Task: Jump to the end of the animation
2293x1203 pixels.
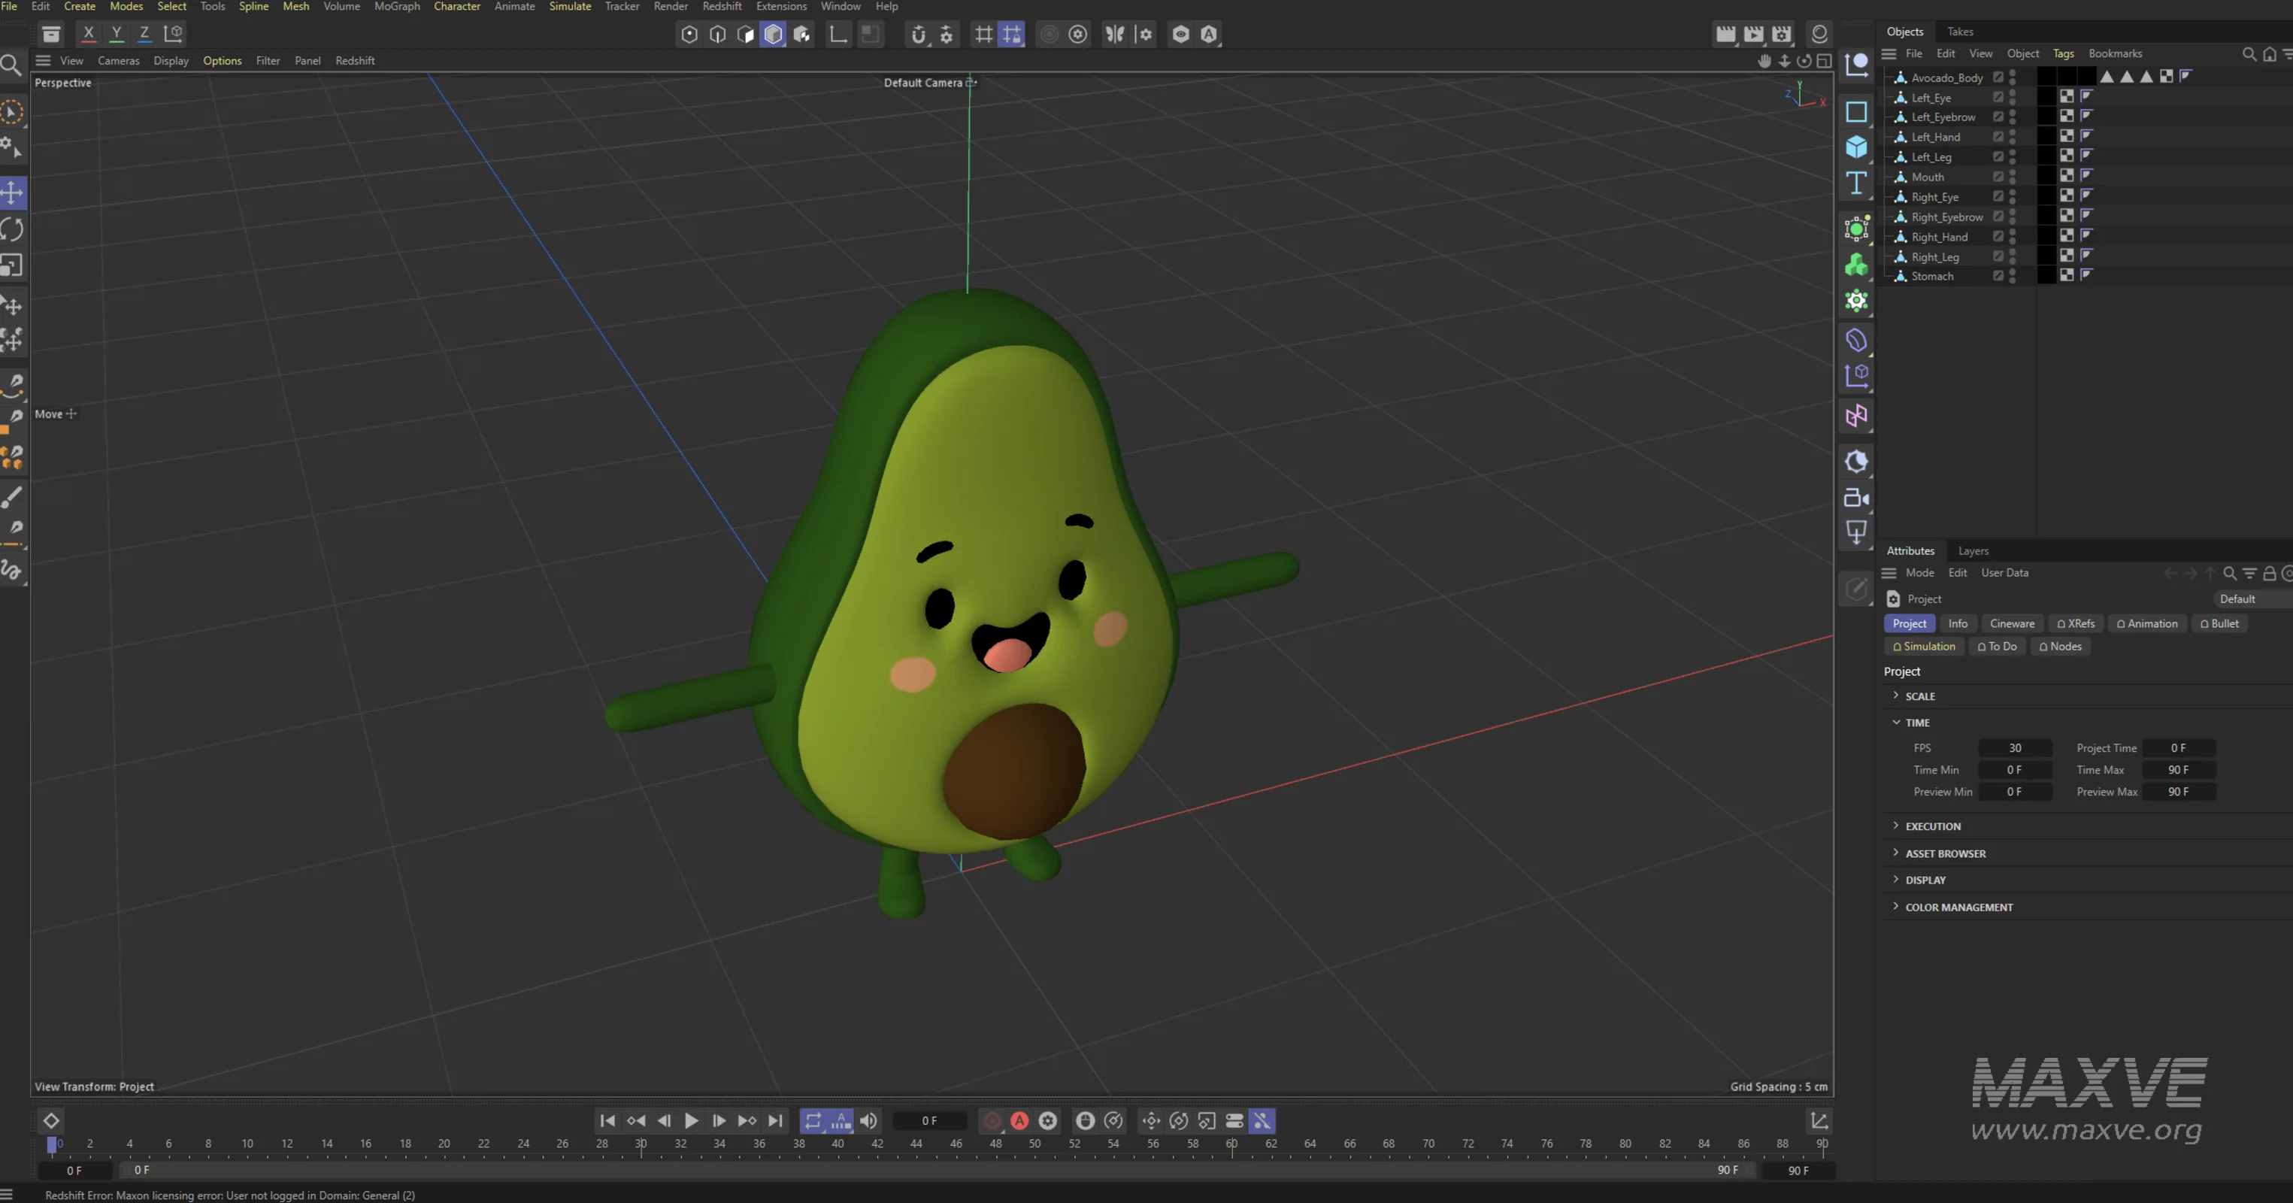Action: tap(775, 1120)
